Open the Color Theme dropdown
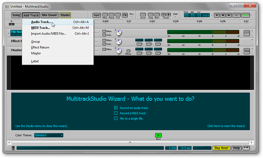 [49, 135]
